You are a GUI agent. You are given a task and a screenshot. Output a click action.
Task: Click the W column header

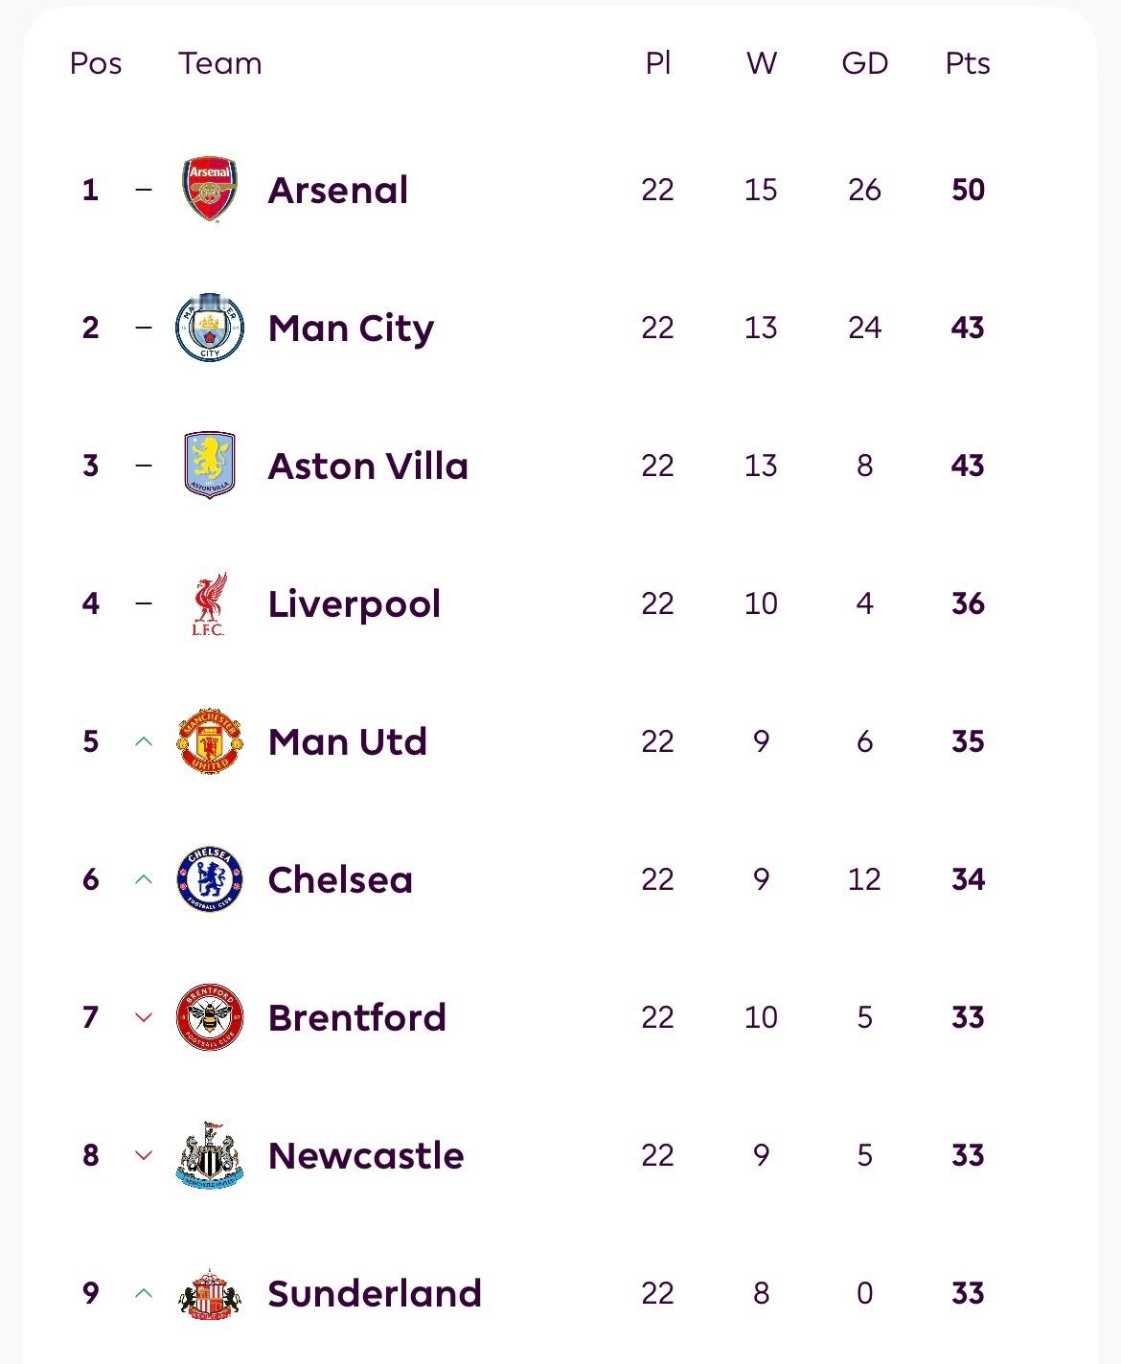pyautogui.click(x=761, y=63)
